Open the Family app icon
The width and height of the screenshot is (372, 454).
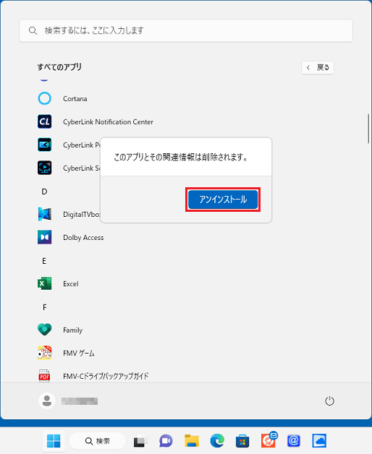click(45, 330)
